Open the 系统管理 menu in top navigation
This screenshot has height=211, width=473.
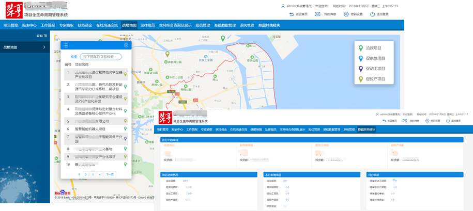coord(247,25)
